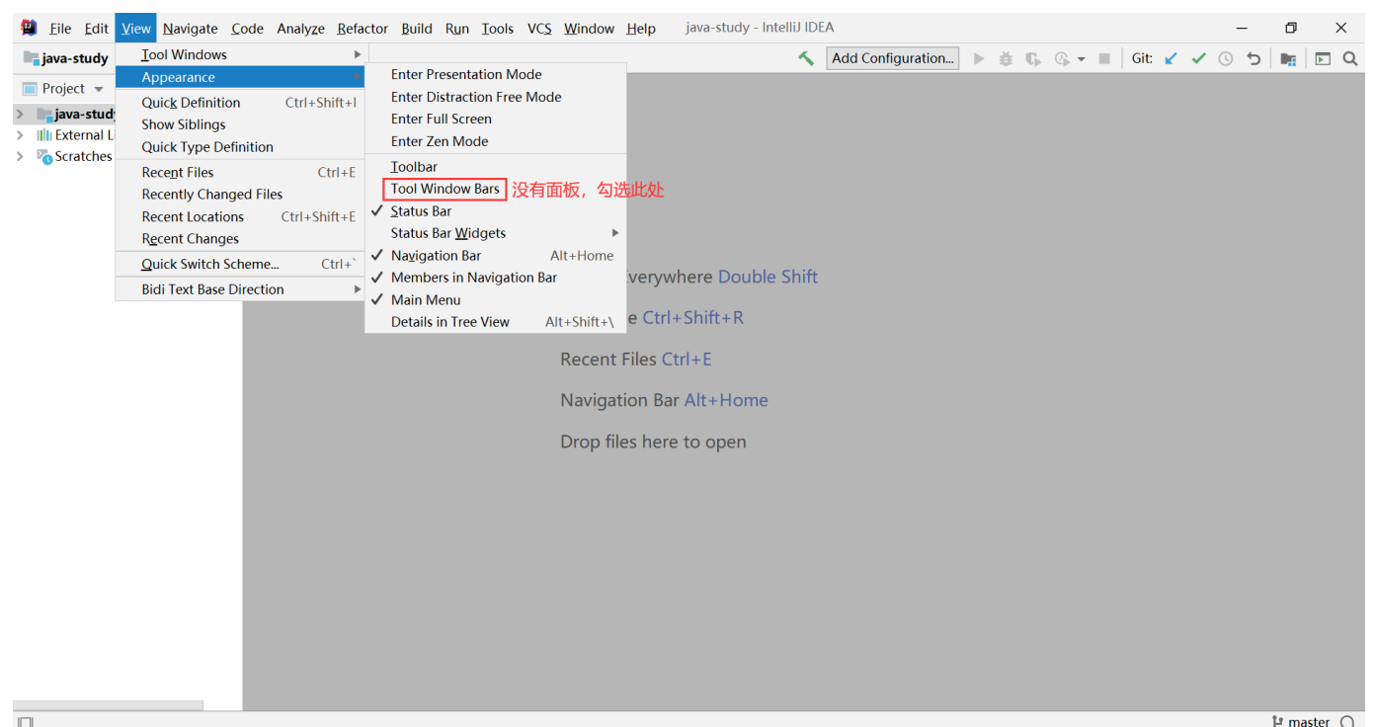This screenshot has height=727, width=1377.
Task: Click the Stop square icon
Action: click(1104, 58)
